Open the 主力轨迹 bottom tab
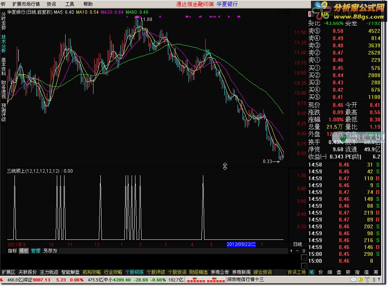388x286 pixels. 49,272
